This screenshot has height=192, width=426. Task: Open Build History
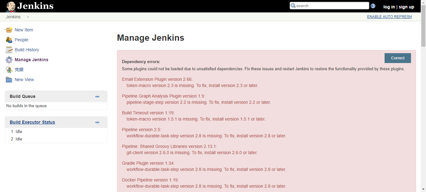[27, 50]
